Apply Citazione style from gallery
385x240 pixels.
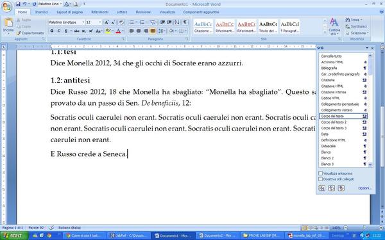click(x=203, y=26)
